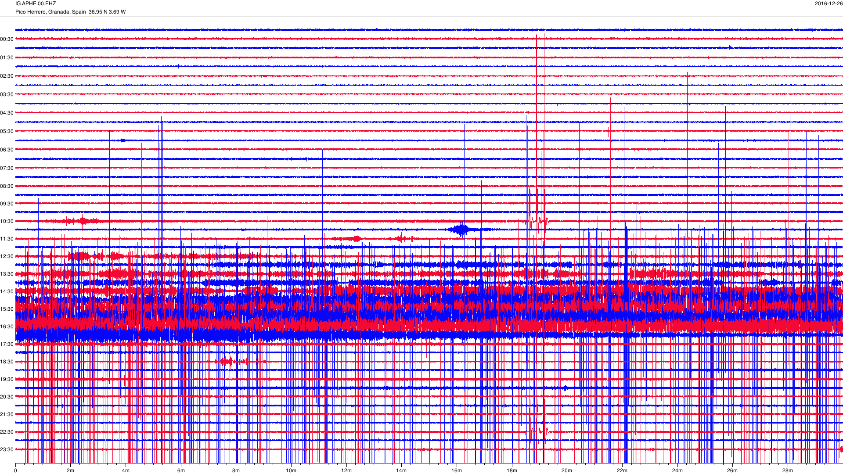The width and height of the screenshot is (843, 474).
Task: Select the 06:30 time row label
Action: click(x=7, y=150)
